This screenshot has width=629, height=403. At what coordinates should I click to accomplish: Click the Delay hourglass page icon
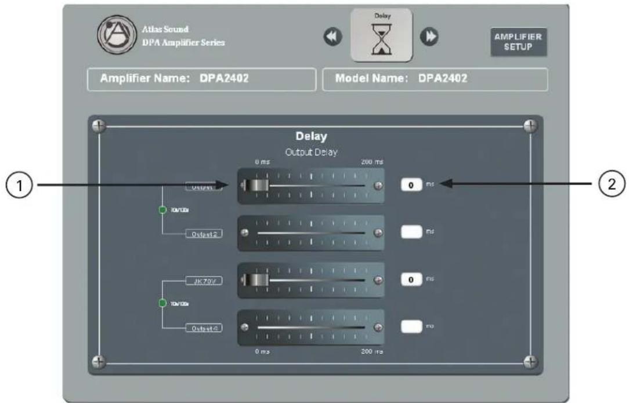381,36
